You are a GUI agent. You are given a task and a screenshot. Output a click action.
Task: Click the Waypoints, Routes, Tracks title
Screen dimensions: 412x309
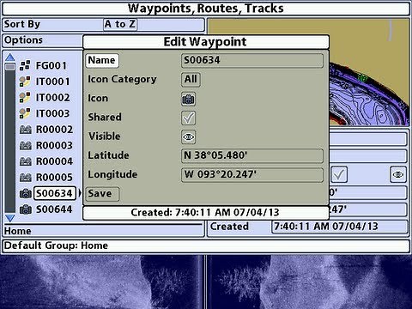coord(206,9)
